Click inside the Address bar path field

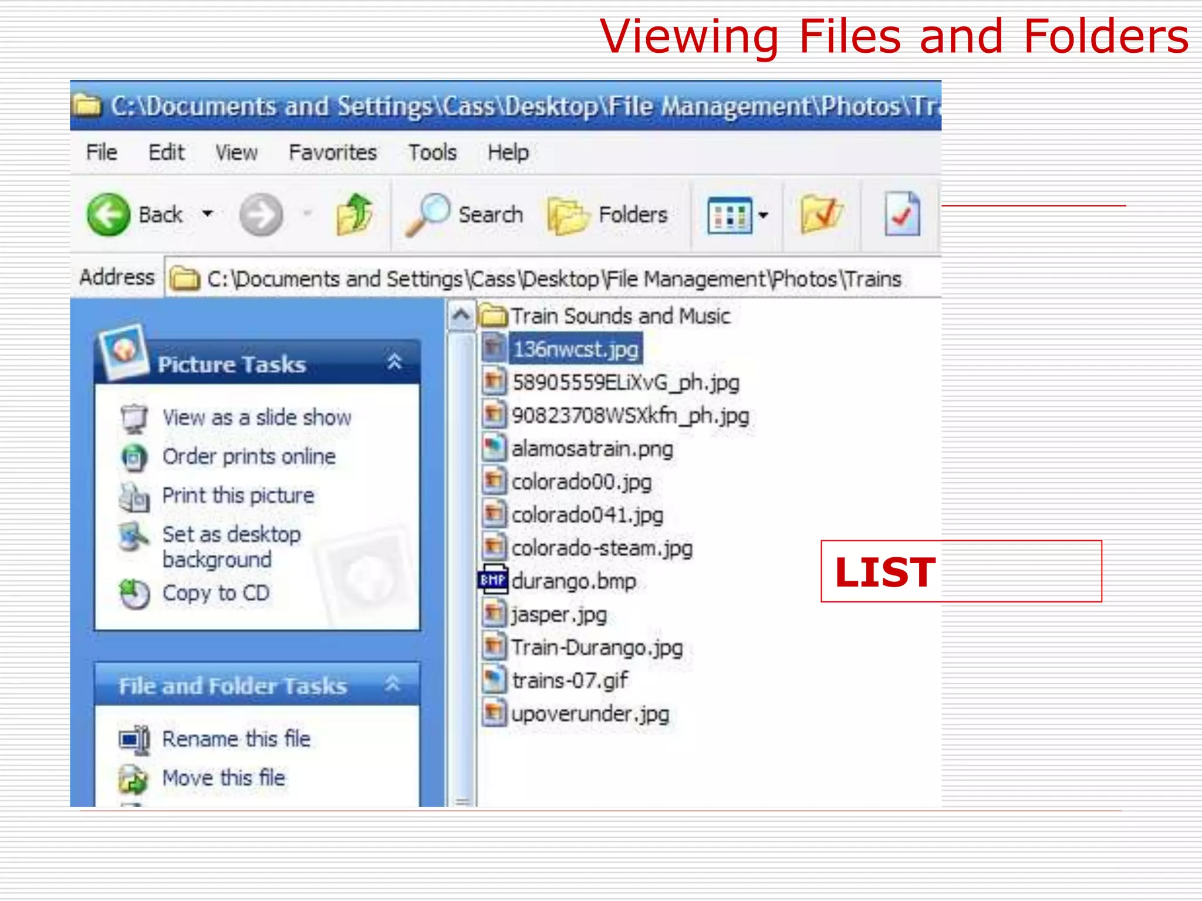tap(553, 279)
